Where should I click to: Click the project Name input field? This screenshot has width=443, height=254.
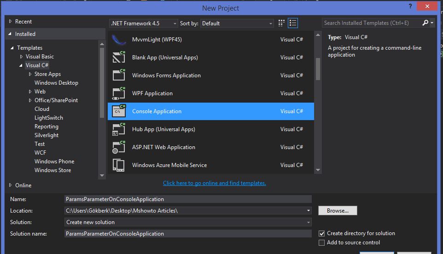(x=188, y=199)
